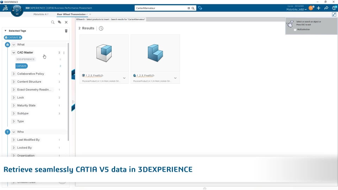
Task: Click the What category icon
Action: [x=7, y=45]
